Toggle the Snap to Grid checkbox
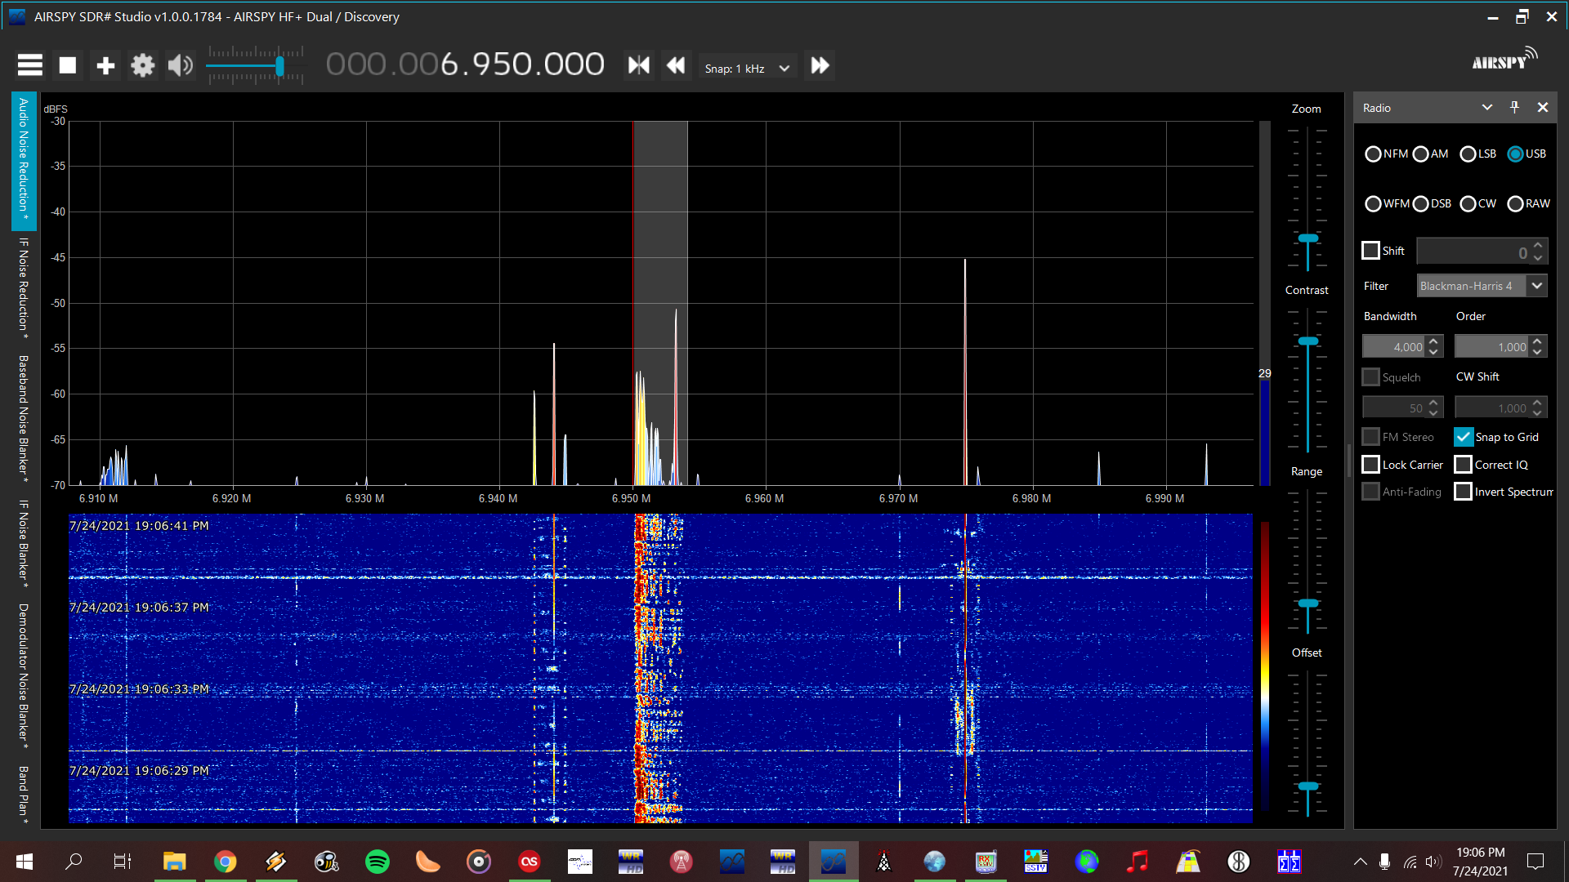The image size is (1569, 882). [1464, 437]
